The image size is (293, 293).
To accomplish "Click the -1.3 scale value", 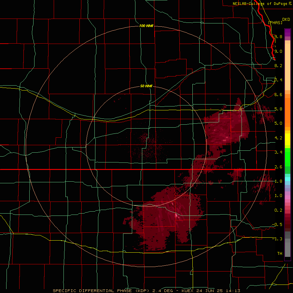I will (277, 239).
